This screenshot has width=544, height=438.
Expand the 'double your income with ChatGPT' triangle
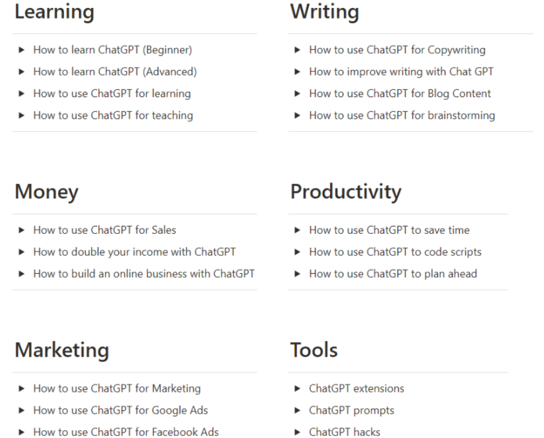21,252
